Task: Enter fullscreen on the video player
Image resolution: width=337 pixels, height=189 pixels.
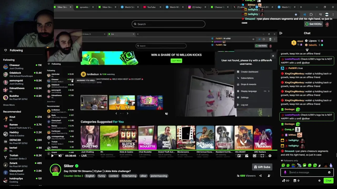Action: [x=262, y=156]
